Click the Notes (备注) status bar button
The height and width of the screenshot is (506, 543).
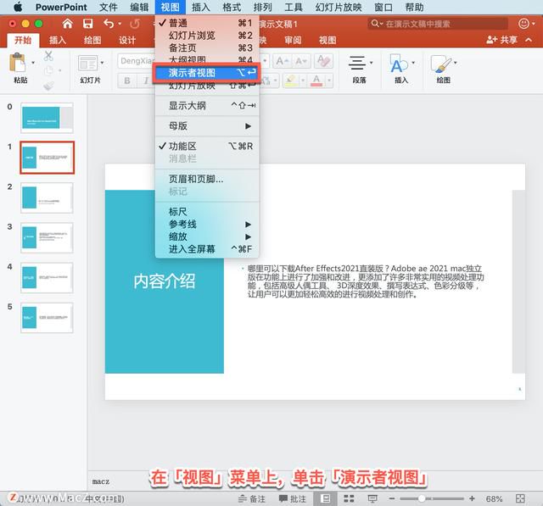point(252,498)
